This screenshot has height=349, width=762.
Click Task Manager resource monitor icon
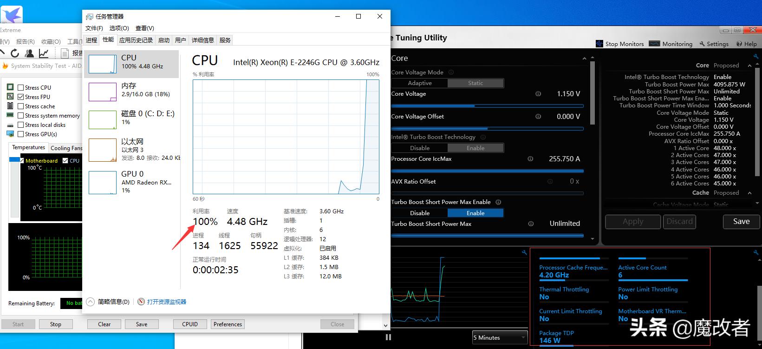(x=141, y=302)
